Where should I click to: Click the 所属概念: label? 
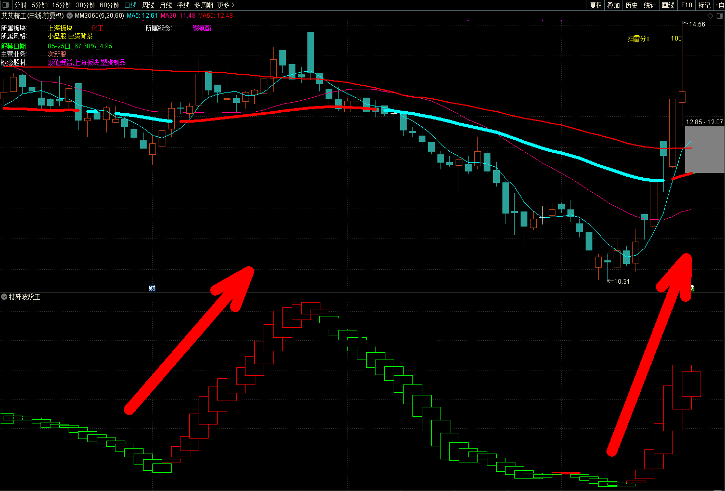[x=159, y=28]
